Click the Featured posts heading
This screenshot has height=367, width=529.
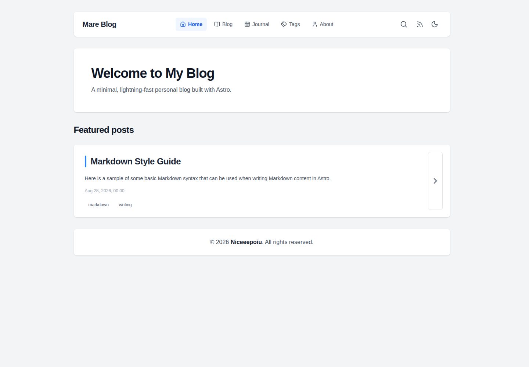pos(104,130)
